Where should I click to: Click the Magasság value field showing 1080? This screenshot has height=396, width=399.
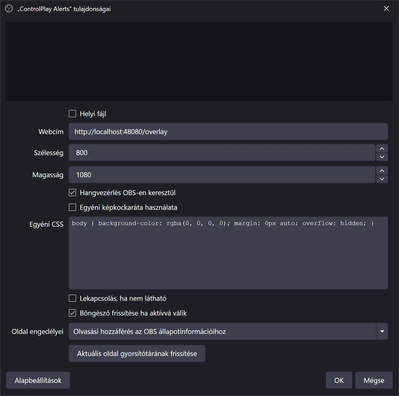tap(222, 175)
